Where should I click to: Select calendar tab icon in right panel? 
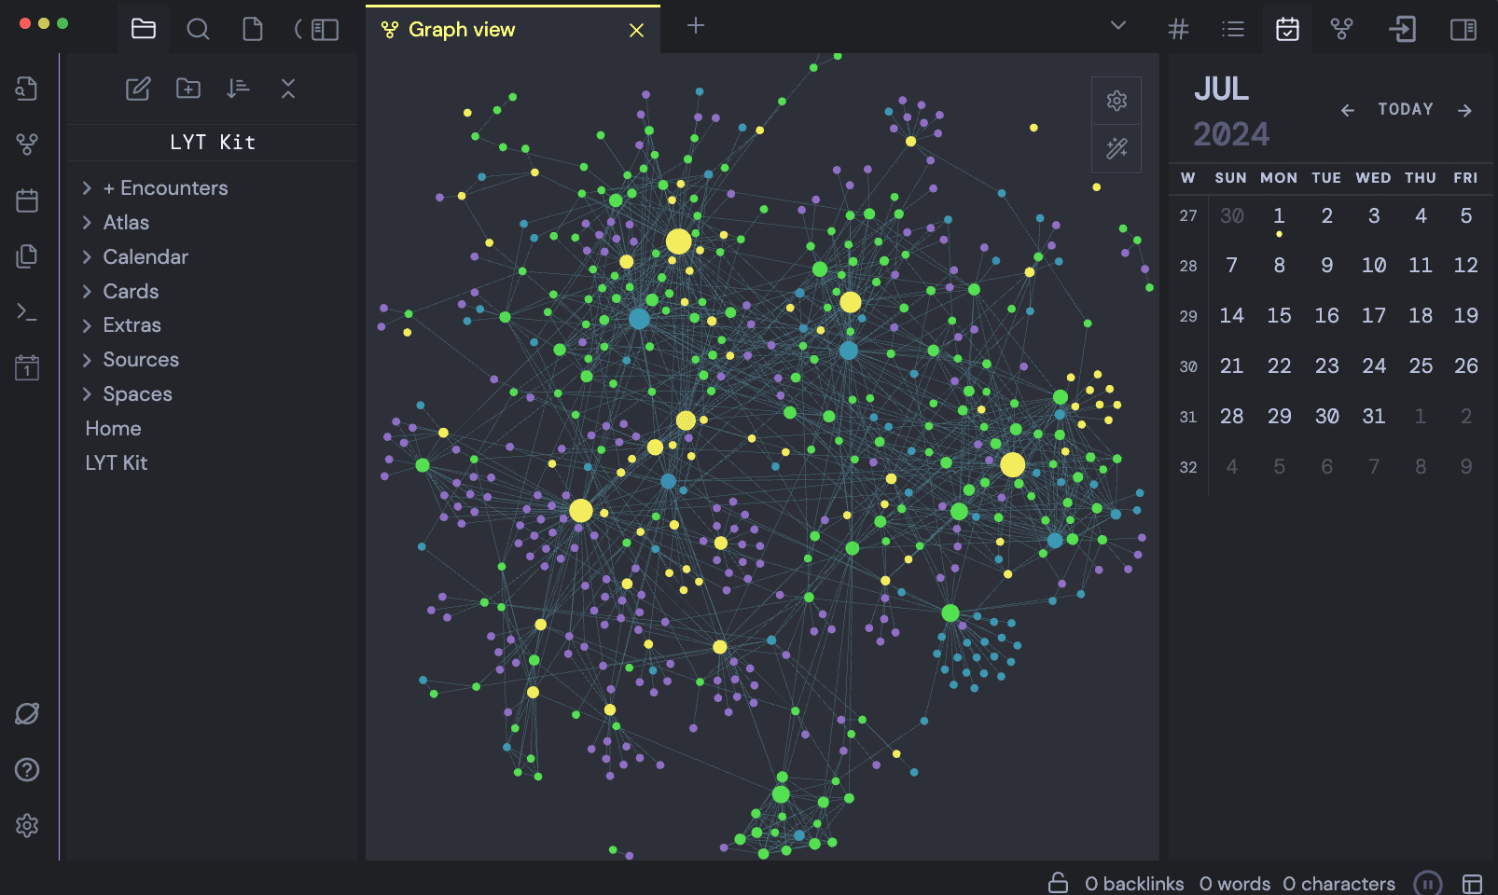coord(1287,29)
